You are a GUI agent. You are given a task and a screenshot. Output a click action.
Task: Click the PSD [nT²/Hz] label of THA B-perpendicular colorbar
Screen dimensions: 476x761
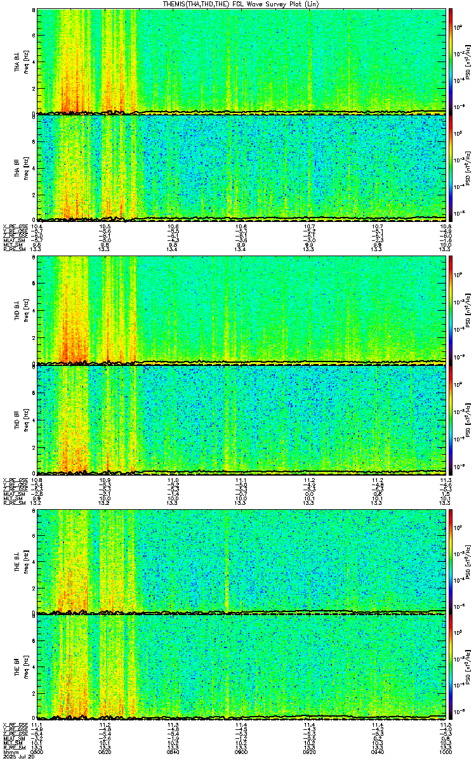469,61
